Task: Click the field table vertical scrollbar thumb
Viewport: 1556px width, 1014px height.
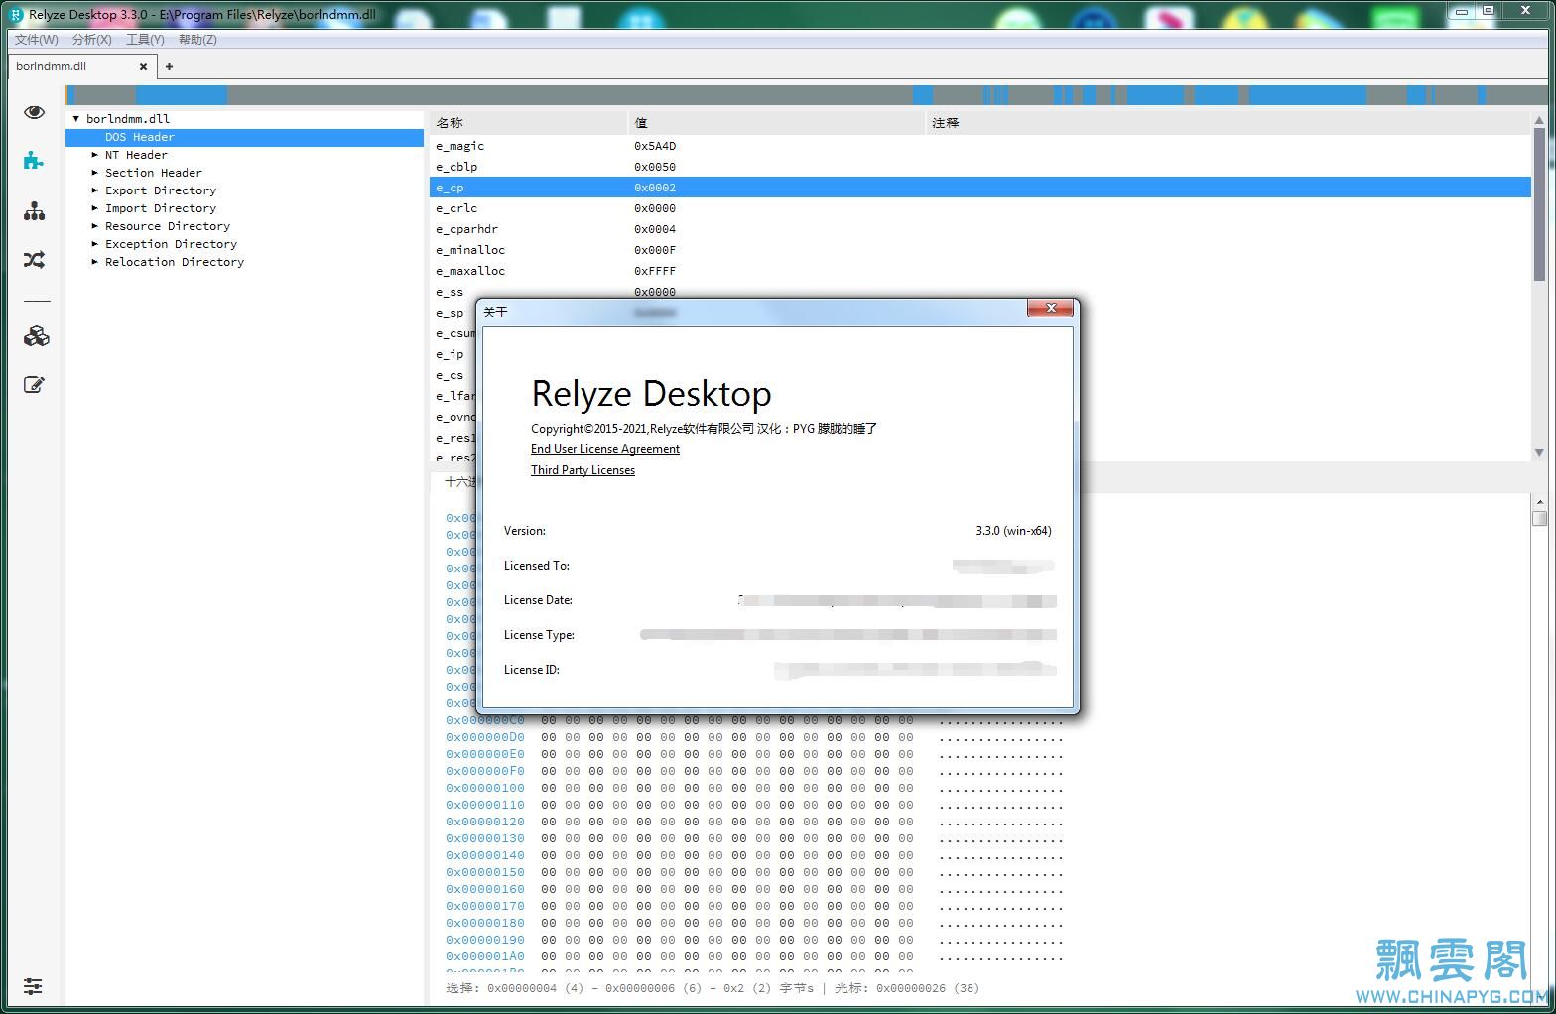Action: pyautogui.click(x=1539, y=203)
